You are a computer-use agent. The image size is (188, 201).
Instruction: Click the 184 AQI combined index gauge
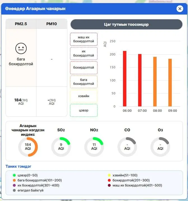(28, 147)
